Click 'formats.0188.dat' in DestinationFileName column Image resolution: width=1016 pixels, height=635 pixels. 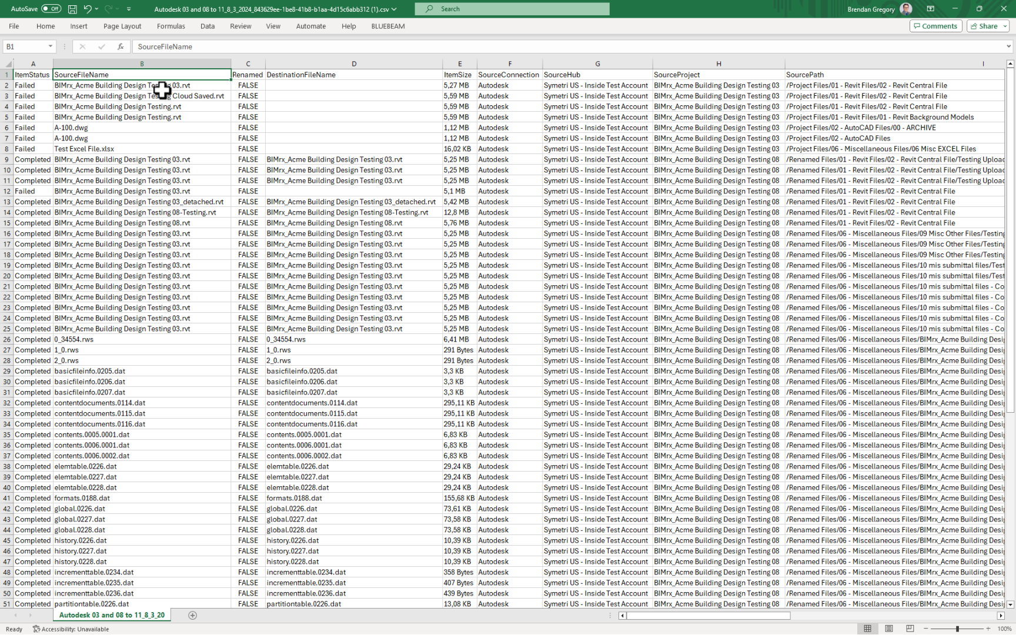(x=354, y=498)
